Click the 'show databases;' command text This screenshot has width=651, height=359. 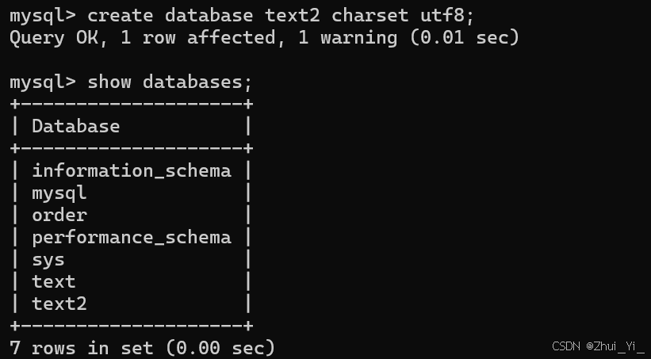tap(170, 82)
